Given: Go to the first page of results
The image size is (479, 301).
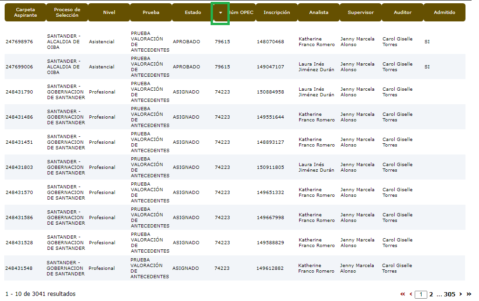Looking at the screenshot, I should pos(403,294).
